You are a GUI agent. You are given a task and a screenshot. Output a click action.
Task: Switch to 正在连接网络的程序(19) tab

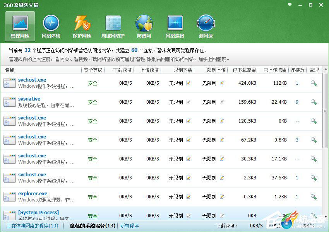[x=33, y=226]
